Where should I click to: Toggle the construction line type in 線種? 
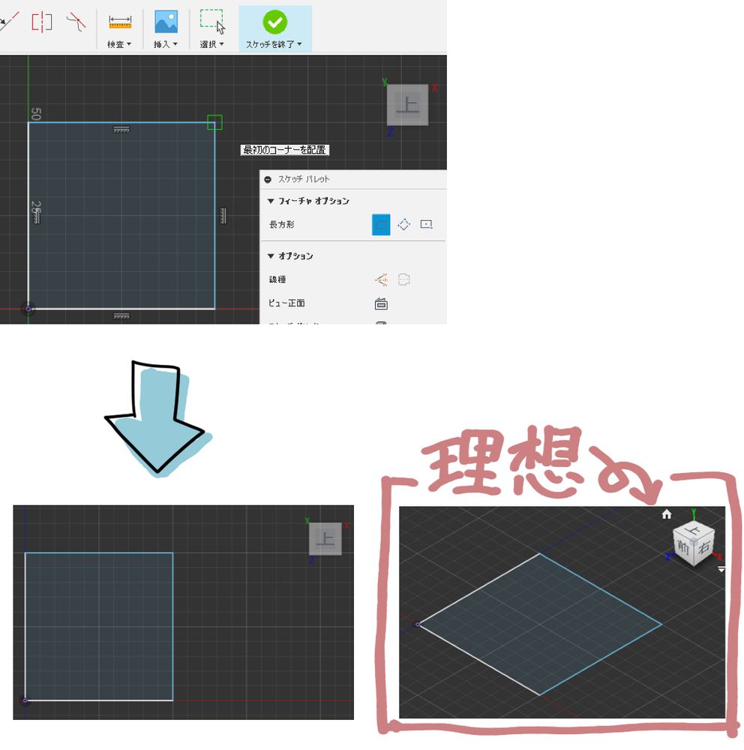[380, 279]
